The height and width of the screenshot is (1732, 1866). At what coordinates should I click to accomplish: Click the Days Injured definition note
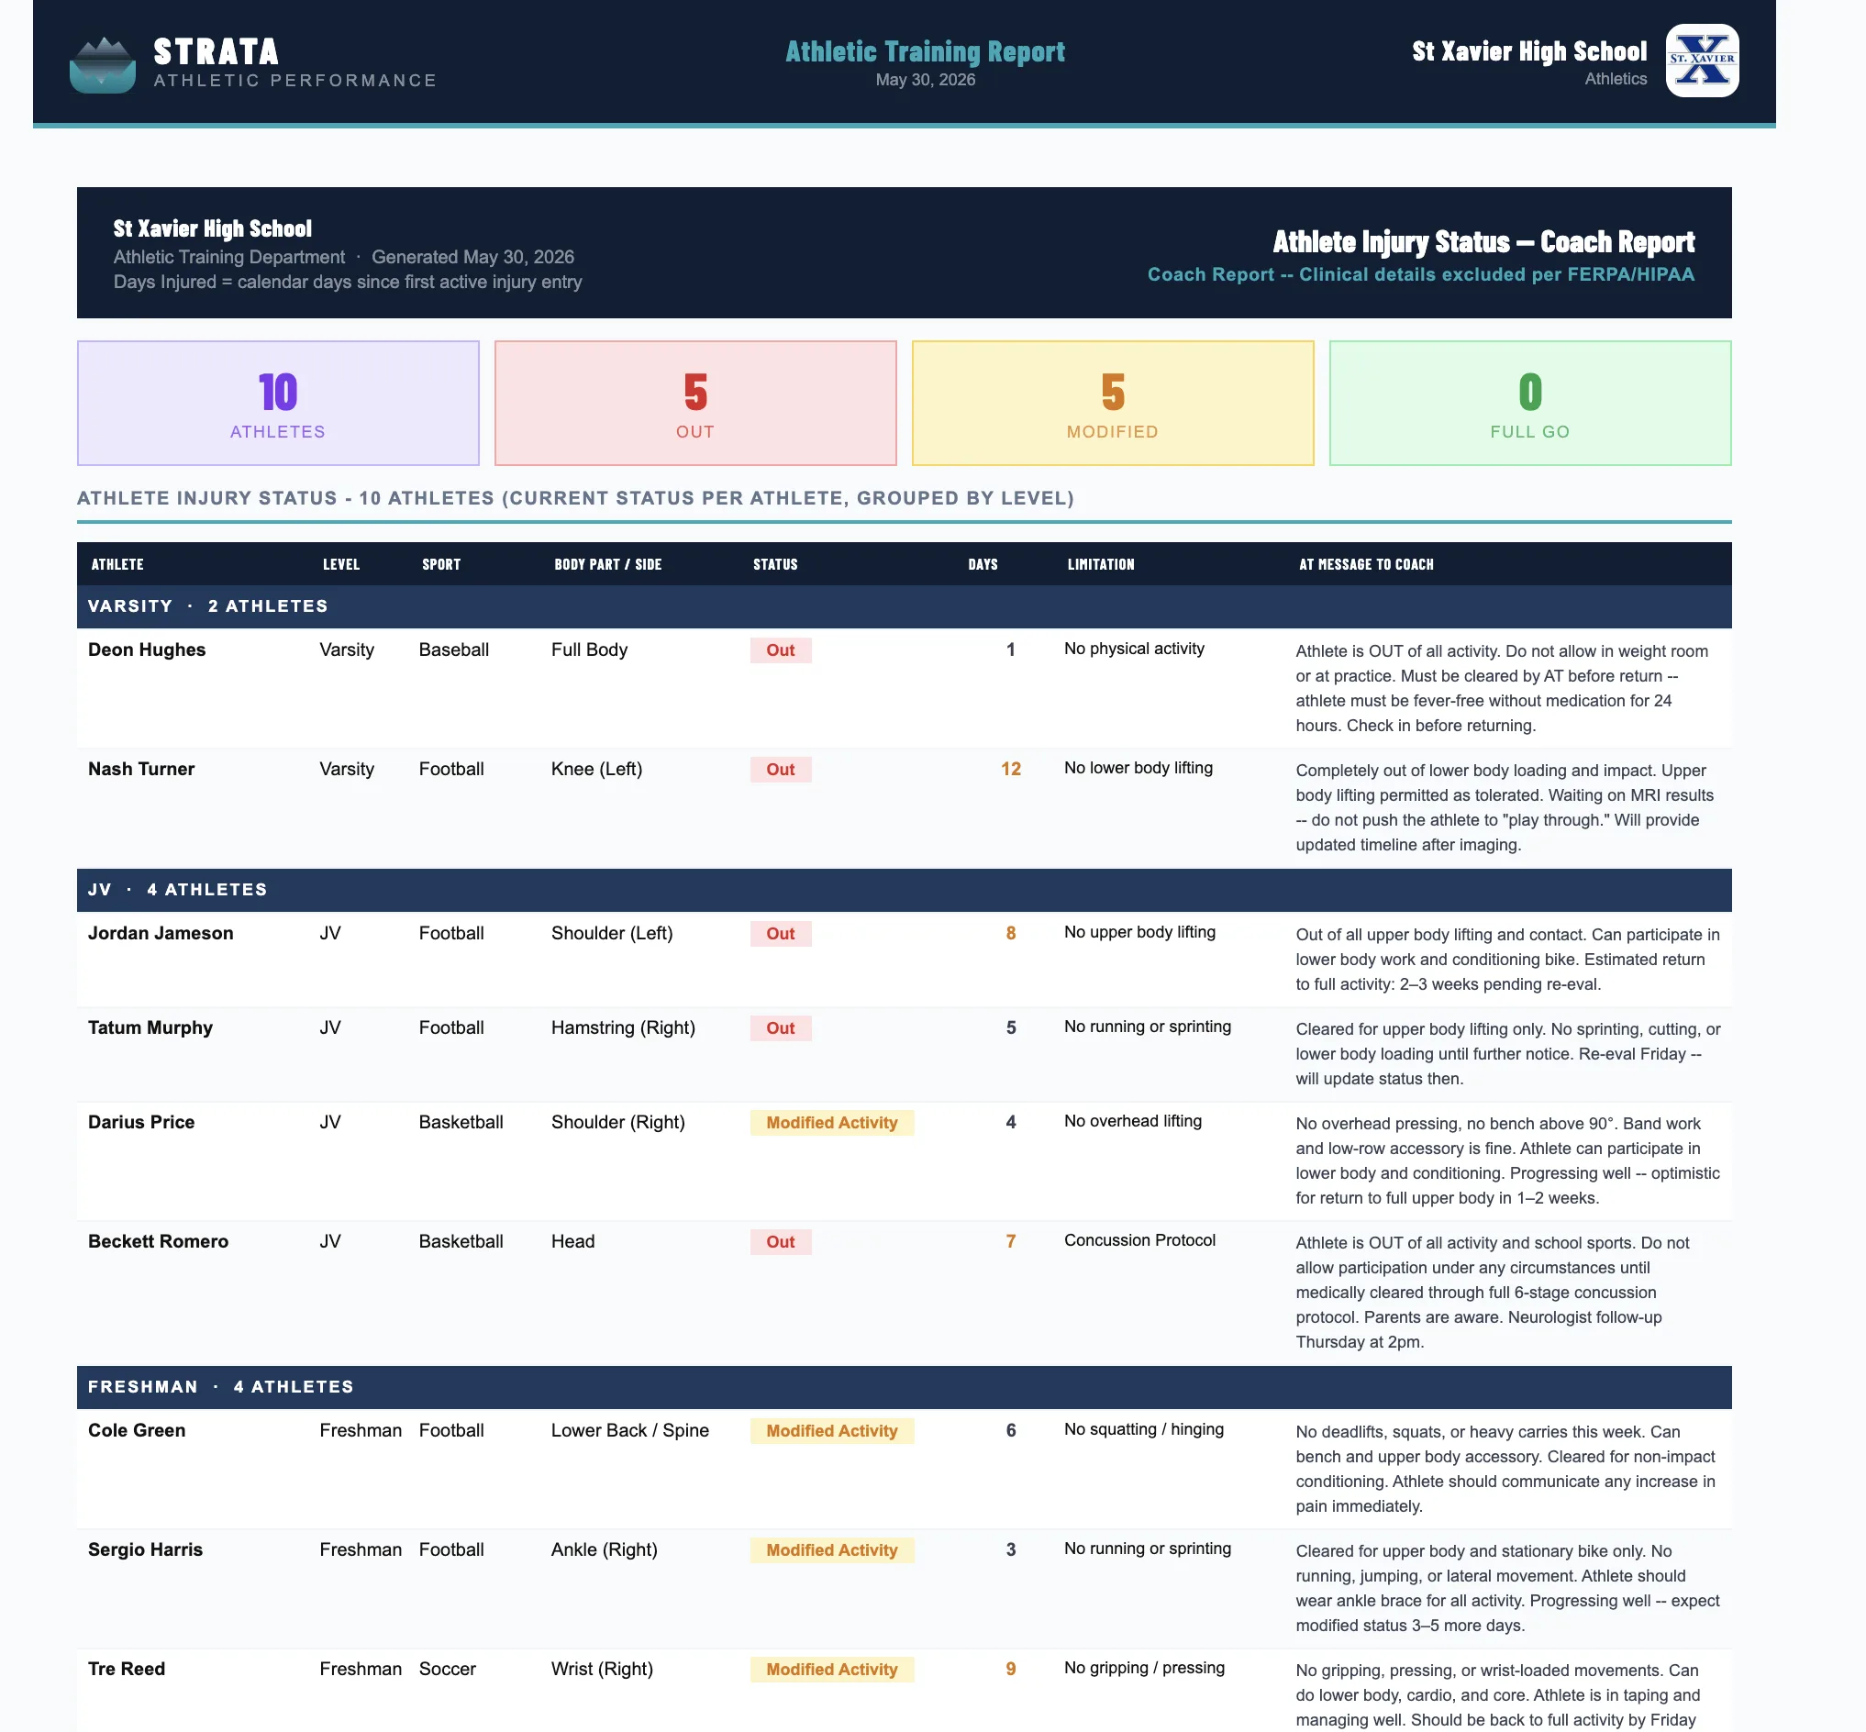click(x=348, y=283)
